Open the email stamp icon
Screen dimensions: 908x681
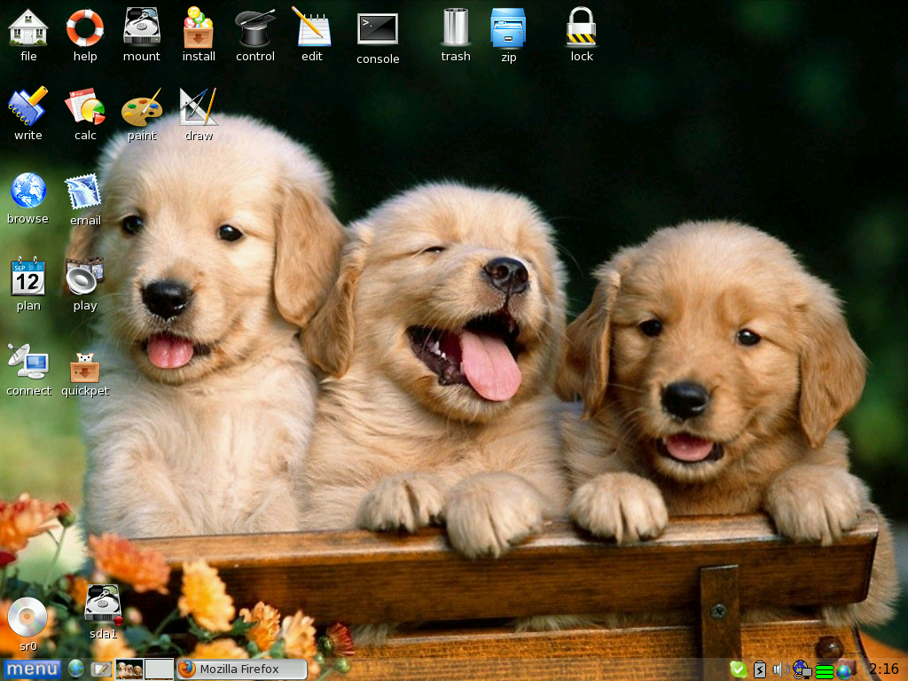coord(84,192)
